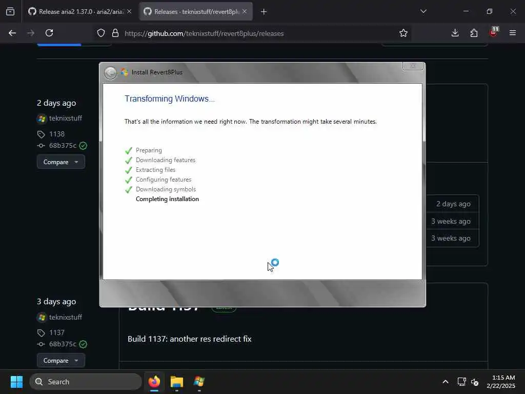Click 'Downloading symbols' step text
The height and width of the screenshot is (394, 525).
click(166, 189)
